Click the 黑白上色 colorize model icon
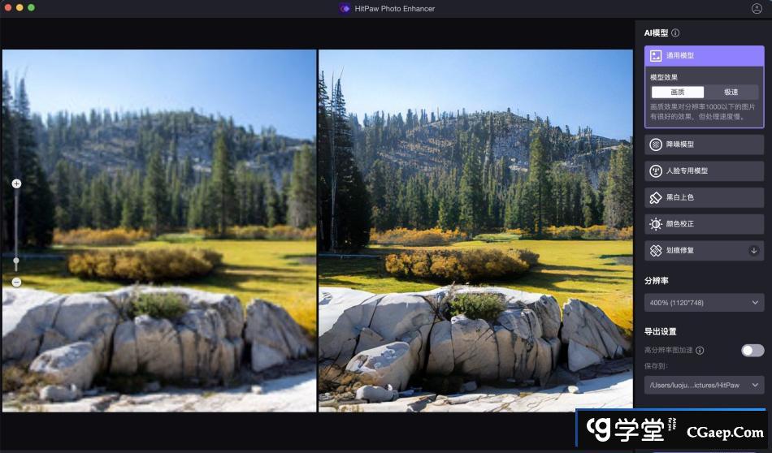Image resolution: width=772 pixels, height=453 pixels. click(655, 197)
